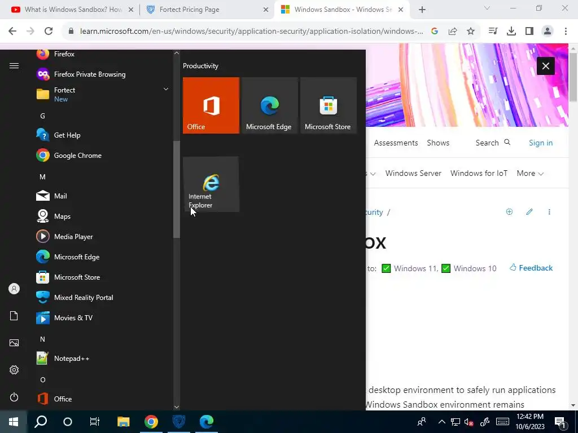Open Task View on taskbar

click(95, 422)
